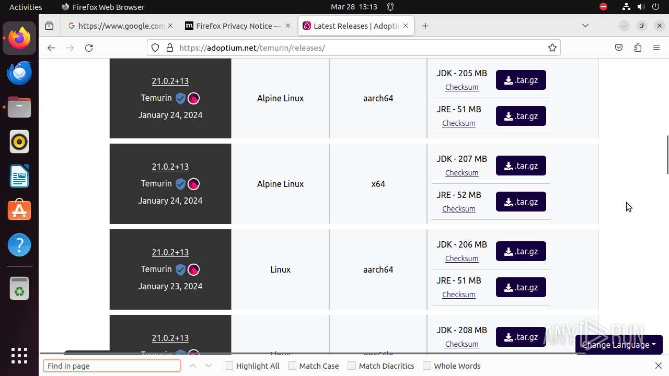Image resolution: width=669 pixels, height=376 pixels.
Task: Open the Firefox application menu
Action: tap(656, 48)
